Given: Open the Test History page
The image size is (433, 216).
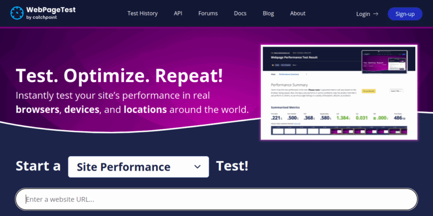Looking at the screenshot, I should click(x=143, y=13).
